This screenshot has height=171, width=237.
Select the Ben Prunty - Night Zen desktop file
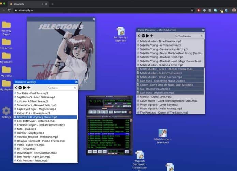tap(121, 35)
